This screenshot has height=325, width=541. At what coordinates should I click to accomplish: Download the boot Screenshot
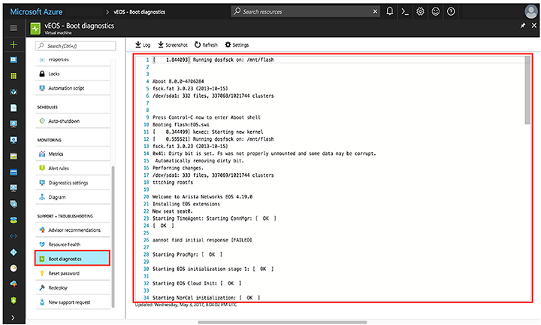click(173, 45)
